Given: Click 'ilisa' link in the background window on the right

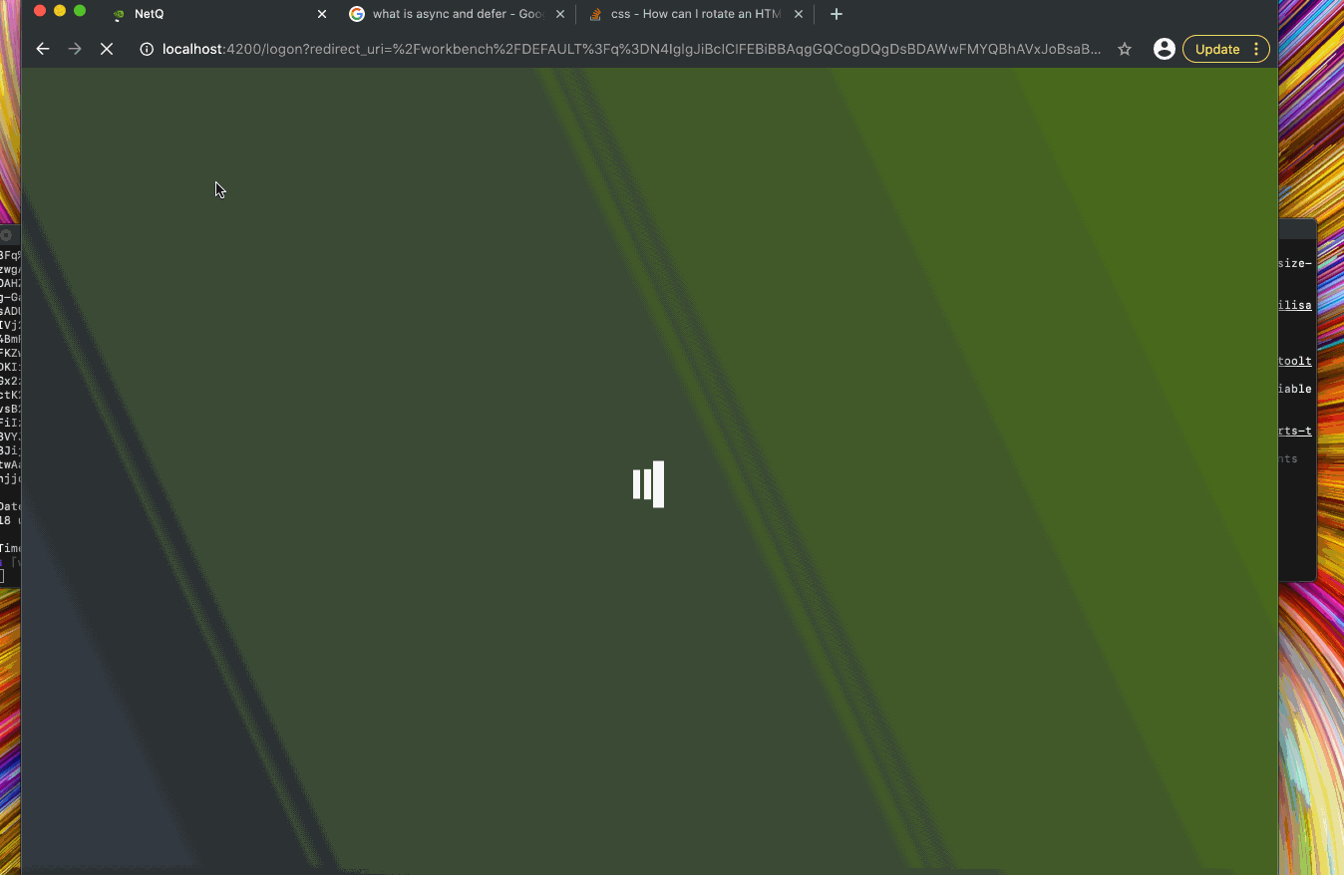Looking at the screenshot, I should [1295, 305].
